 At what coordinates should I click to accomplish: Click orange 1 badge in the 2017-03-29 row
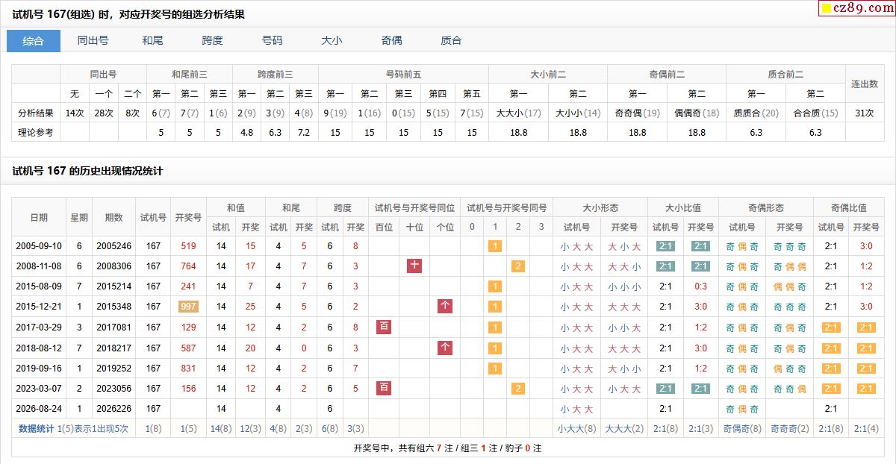click(494, 327)
